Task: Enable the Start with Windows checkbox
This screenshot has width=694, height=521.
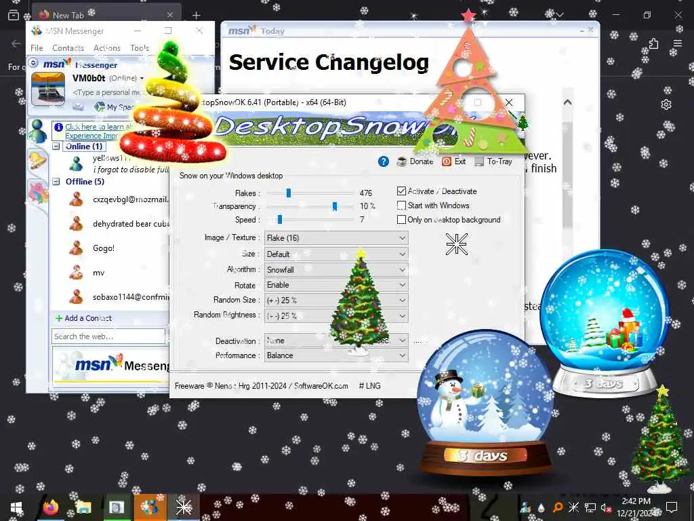Action: click(401, 205)
